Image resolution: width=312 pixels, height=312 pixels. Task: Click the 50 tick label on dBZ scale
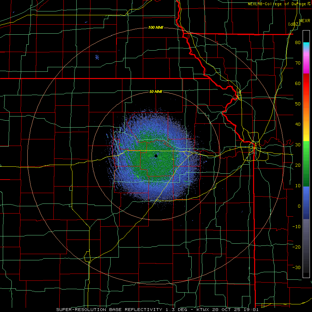point(298,104)
